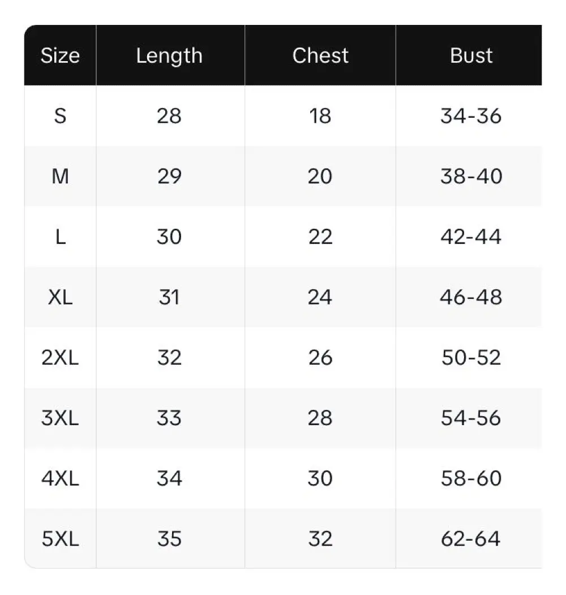Click the Length column header
Viewport: 566px width, 595px height.
[x=169, y=55]
